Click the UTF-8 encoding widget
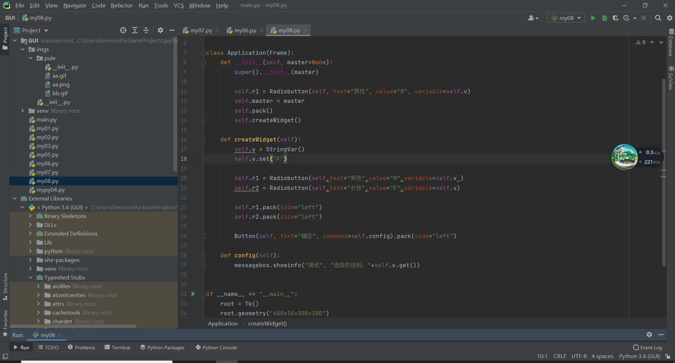 tap(579, 356)
